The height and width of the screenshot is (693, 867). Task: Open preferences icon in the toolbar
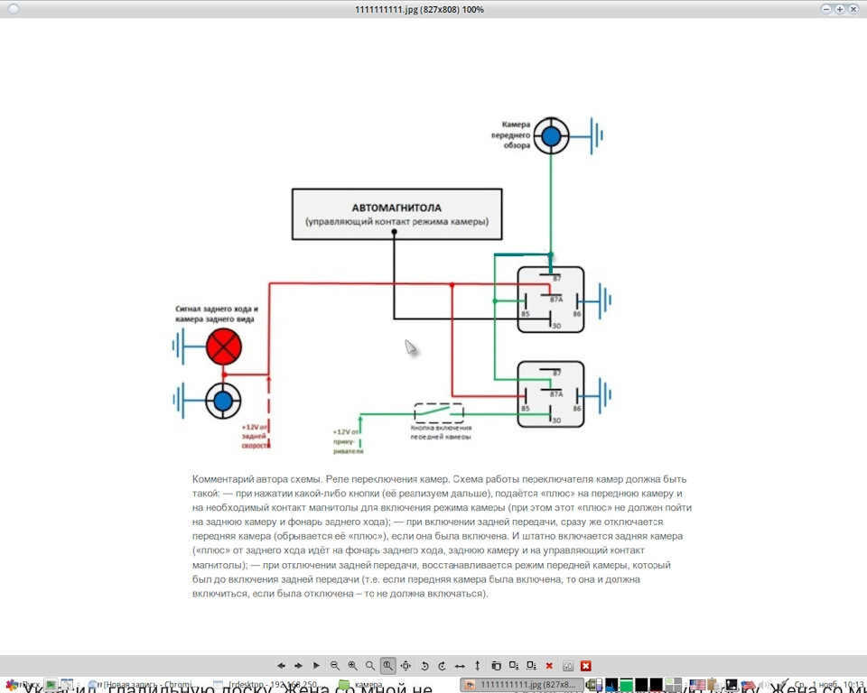pos(568,666)
